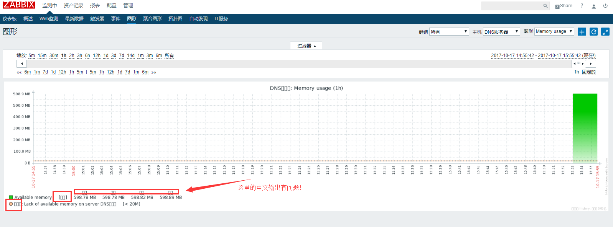Open the 管理 top menu
613x227 pixels.
pos(128,5)
